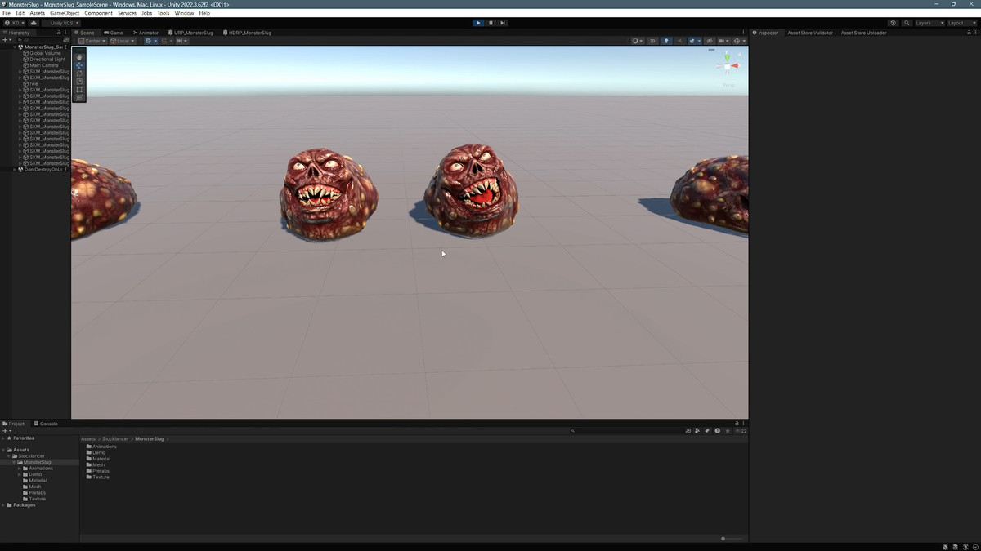Open the Layout dropdown

pyautogui.click(x=961, y=23)
